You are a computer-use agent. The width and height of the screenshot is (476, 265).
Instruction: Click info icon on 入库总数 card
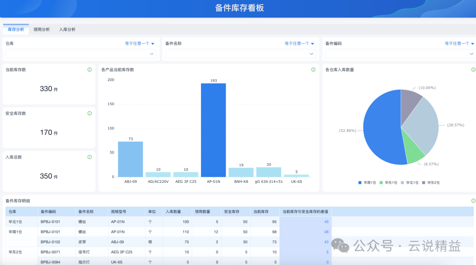coord(89,157)
